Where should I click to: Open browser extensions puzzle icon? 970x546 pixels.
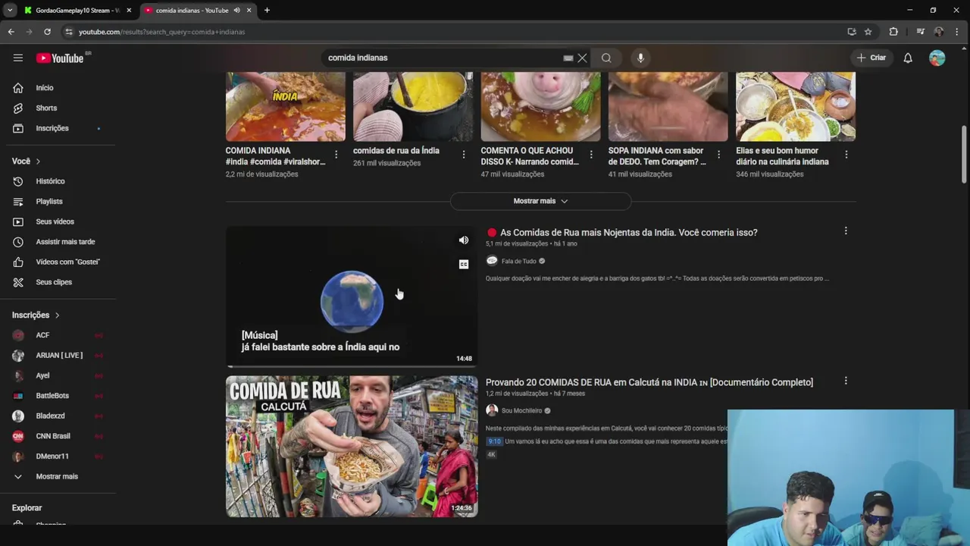893,32
